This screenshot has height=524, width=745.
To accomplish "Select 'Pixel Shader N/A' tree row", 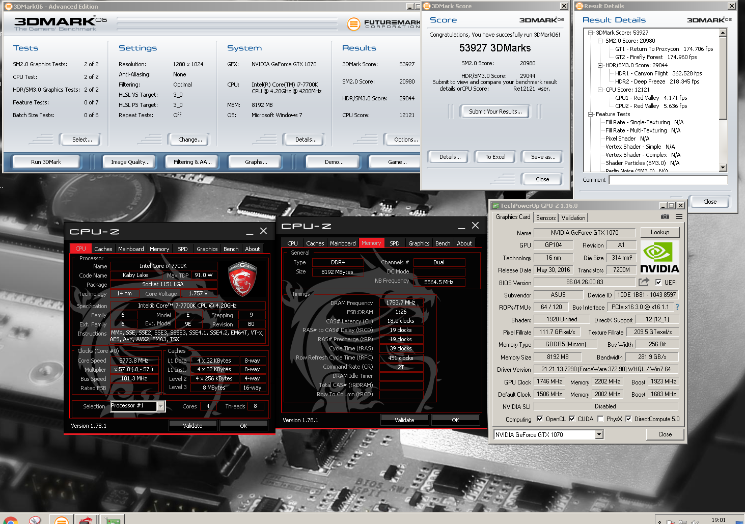I will [x=627, y=139].
